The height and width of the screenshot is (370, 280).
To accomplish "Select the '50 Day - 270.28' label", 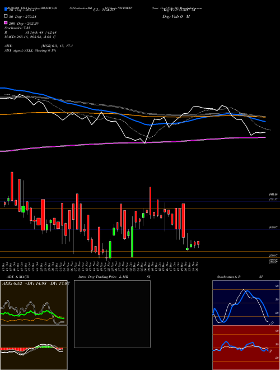I will (x=23, y=16).
